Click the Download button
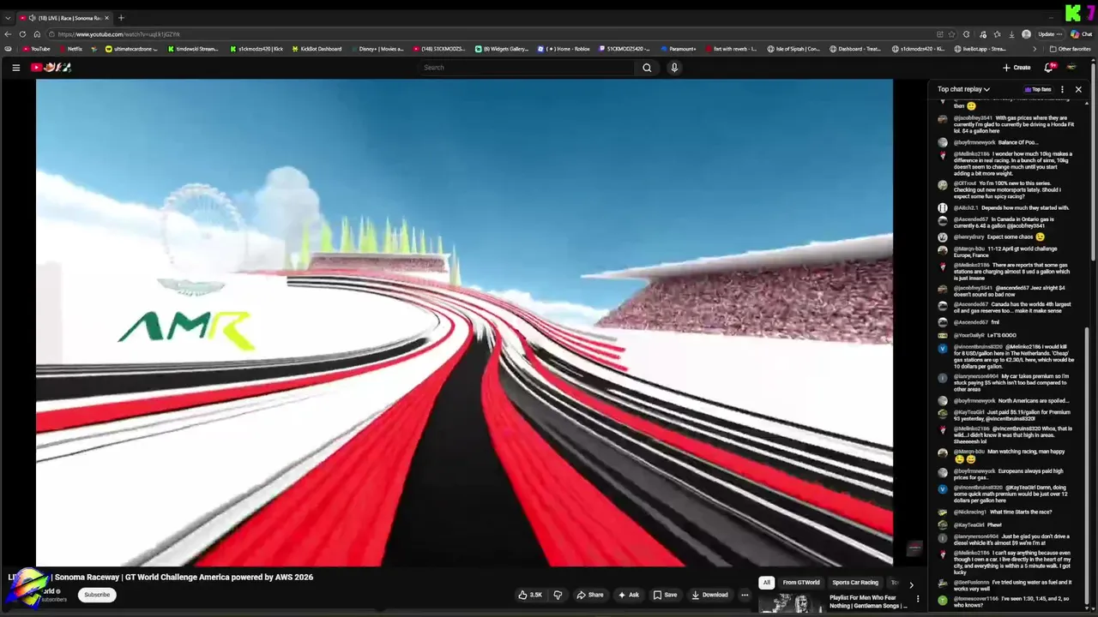Image resolution: width=1098 pixels, height=617 pixels. pyautogui.click(x=710, y=595)
